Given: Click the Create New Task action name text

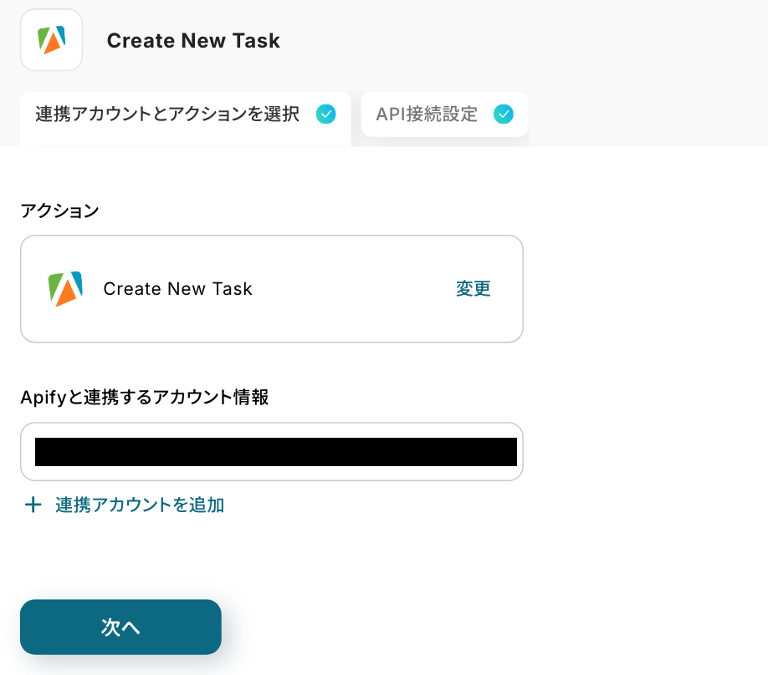Looking at the screenshot, I should pyautogui.click(x=177, y=289).
